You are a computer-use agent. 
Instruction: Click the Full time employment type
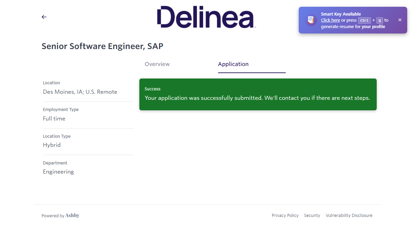(x=54, y=119)
